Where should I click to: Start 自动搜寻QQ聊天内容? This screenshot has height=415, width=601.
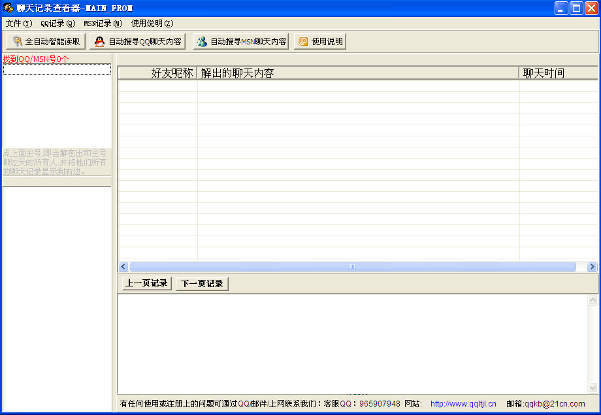coord(137,41)
